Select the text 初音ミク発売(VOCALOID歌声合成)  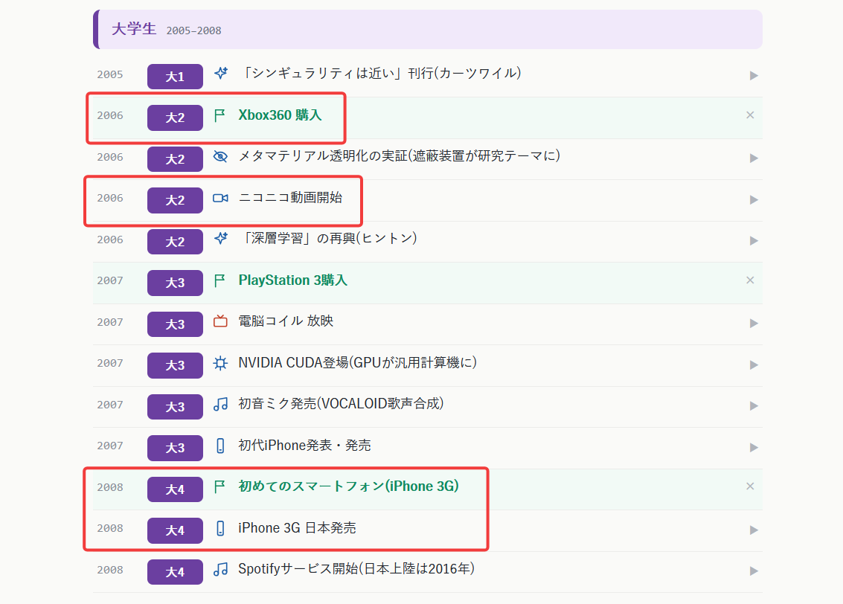(x=341, y=404)
